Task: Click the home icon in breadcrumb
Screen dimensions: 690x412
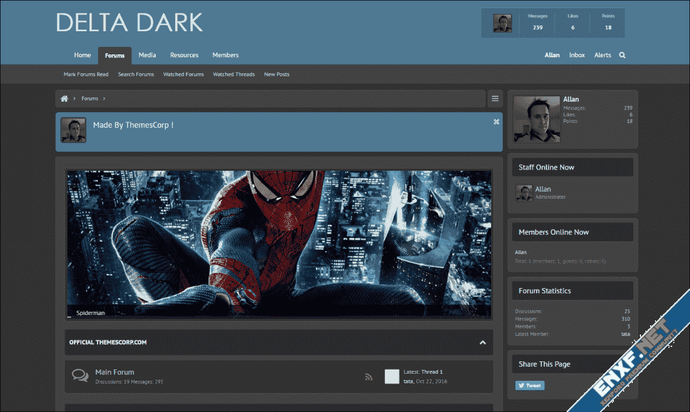Action: (64, 99)
